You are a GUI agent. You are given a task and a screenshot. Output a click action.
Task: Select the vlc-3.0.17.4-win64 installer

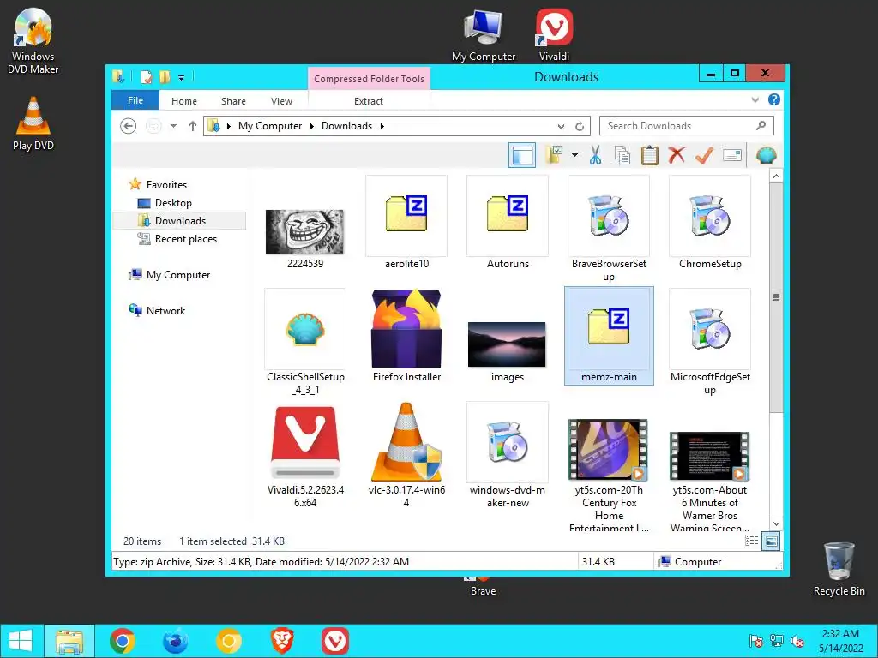pyautogui.click(x=406, y=456)
